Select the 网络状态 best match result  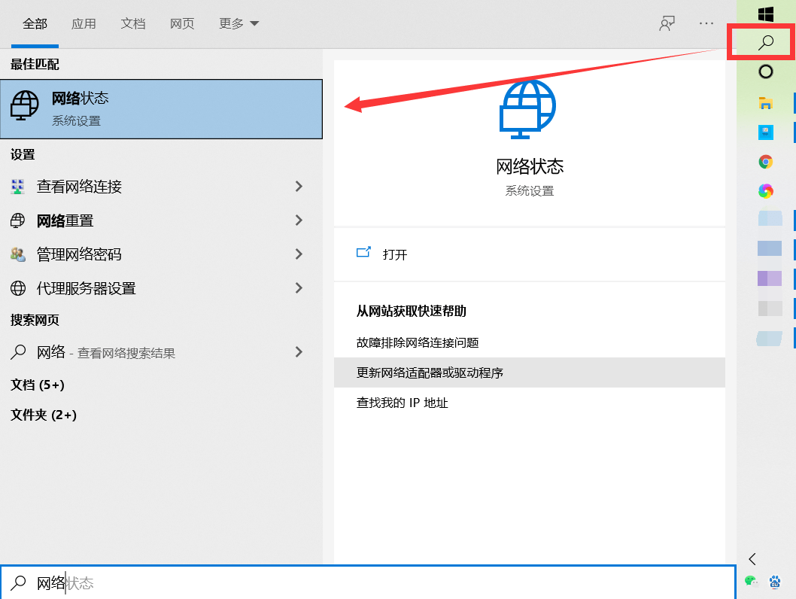point(162,108)
